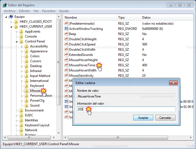Click the MouseSensitivity string value icon
The height and width of the screenshot is (149, 196).
[66, 76]
